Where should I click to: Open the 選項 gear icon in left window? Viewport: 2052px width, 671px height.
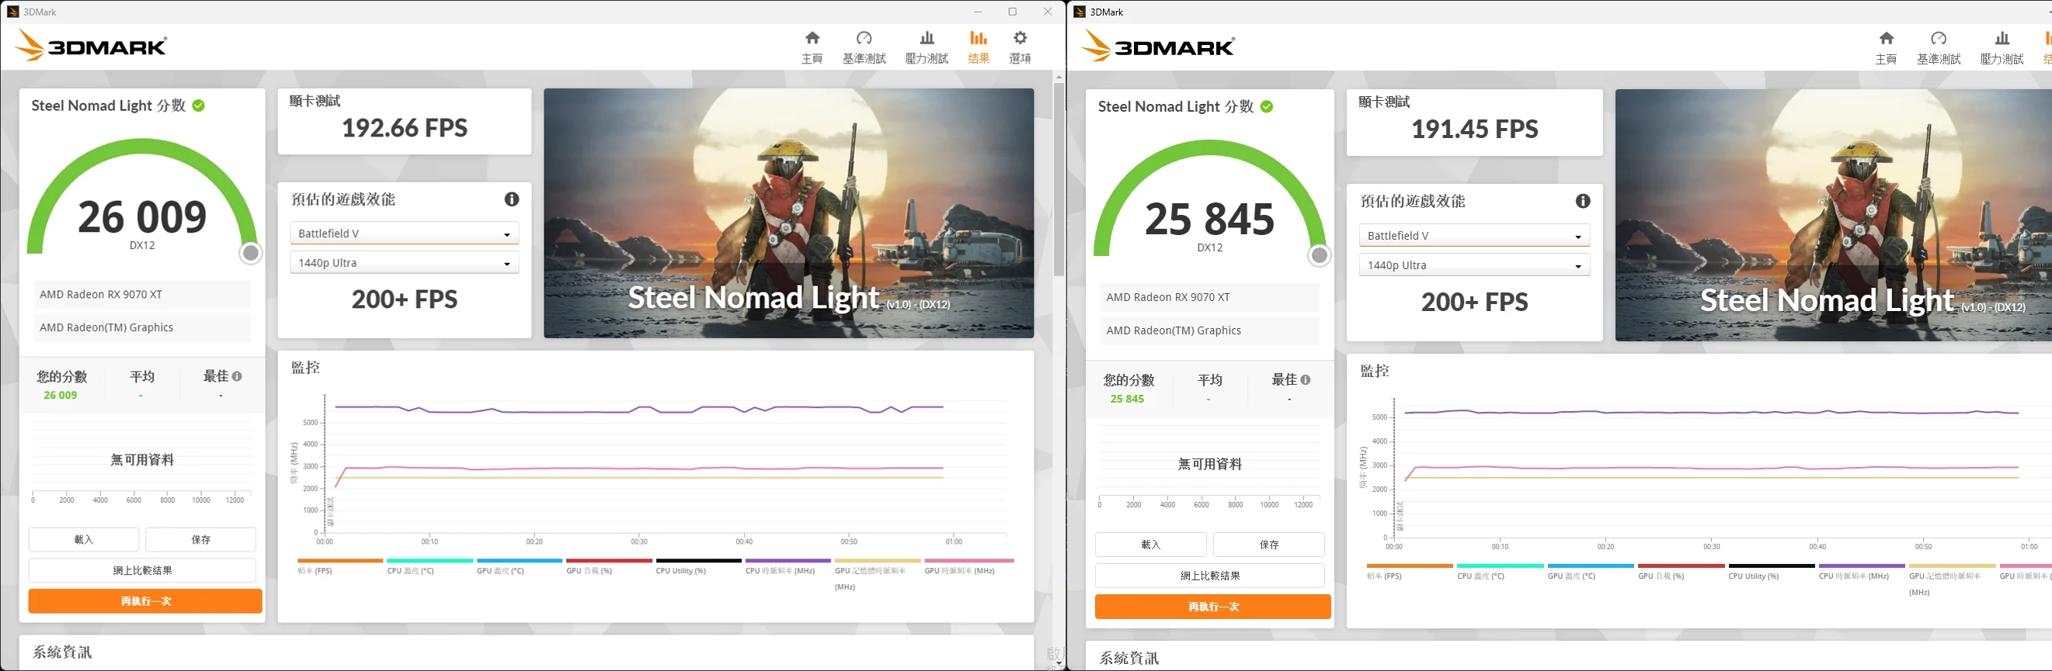pyautogui.click(x=1020, y=47)
